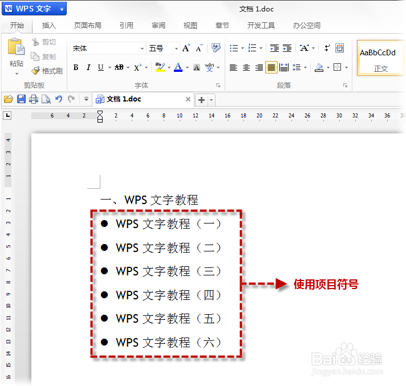The width and height of the screenshot is (406, 386).
Task: Select the Format Painter (格式刷) tool
Action: point(47,71)
